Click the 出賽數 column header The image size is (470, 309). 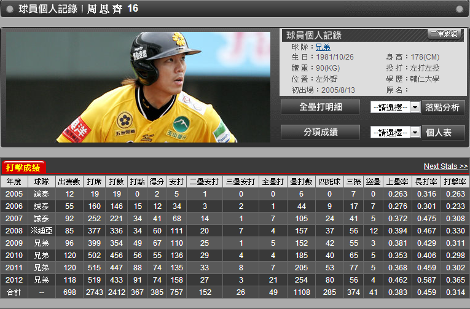coord(69,182)
